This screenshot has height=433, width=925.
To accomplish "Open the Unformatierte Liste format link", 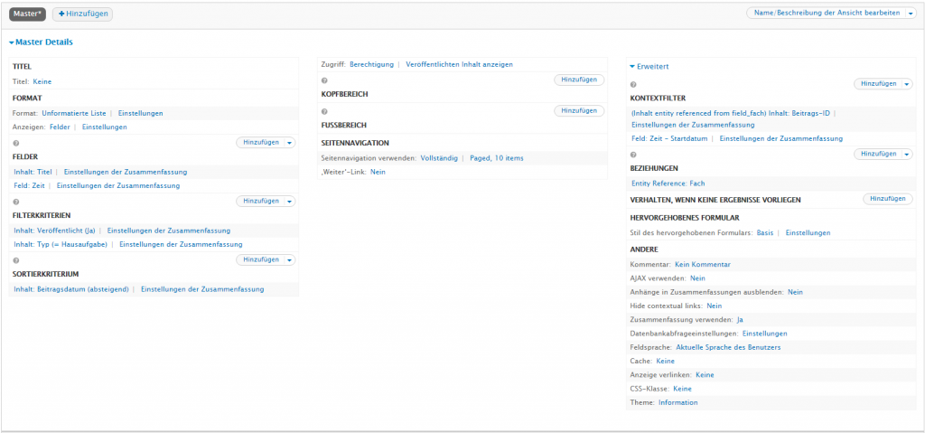I will pyautogui.click(x=74, y=113).
